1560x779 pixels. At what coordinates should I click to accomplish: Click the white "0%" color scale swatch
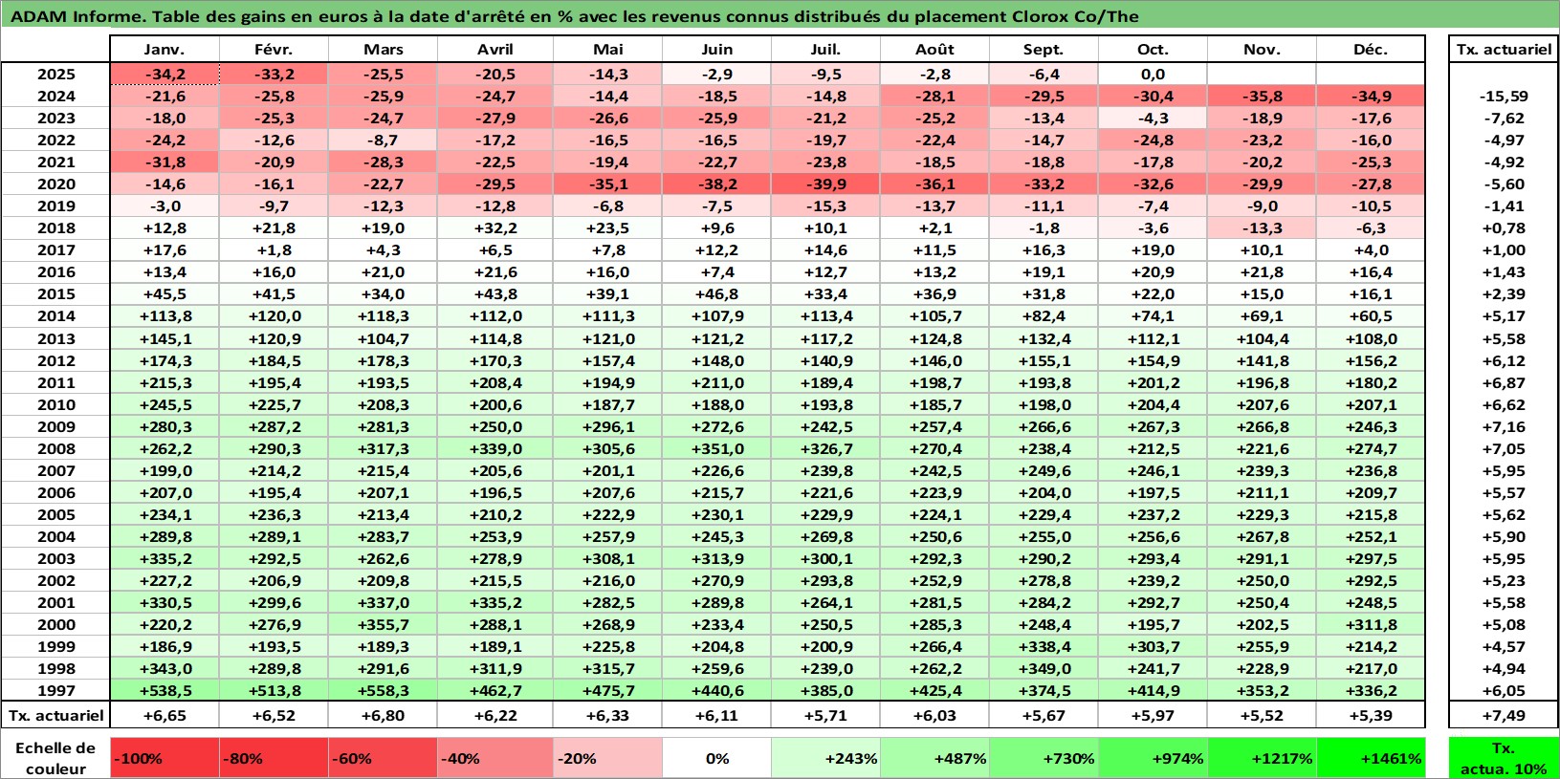click(716, 758)
